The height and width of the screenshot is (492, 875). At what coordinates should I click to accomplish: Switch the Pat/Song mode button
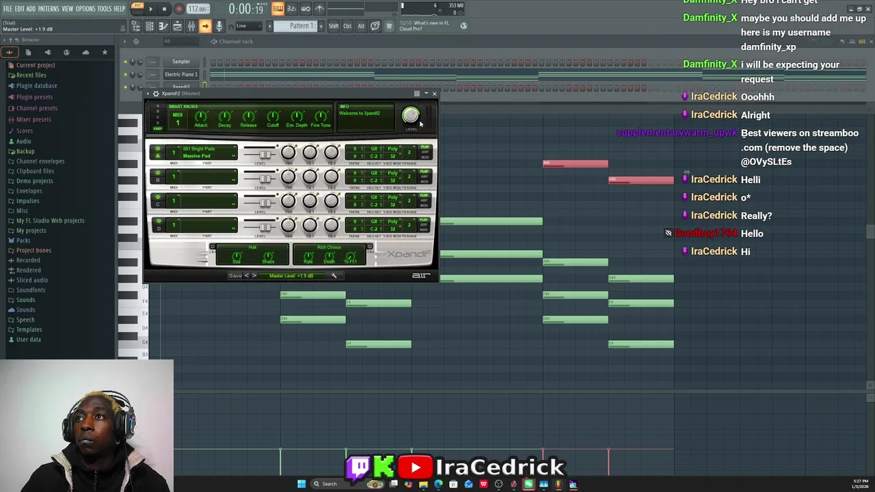[x=137, y=8]
